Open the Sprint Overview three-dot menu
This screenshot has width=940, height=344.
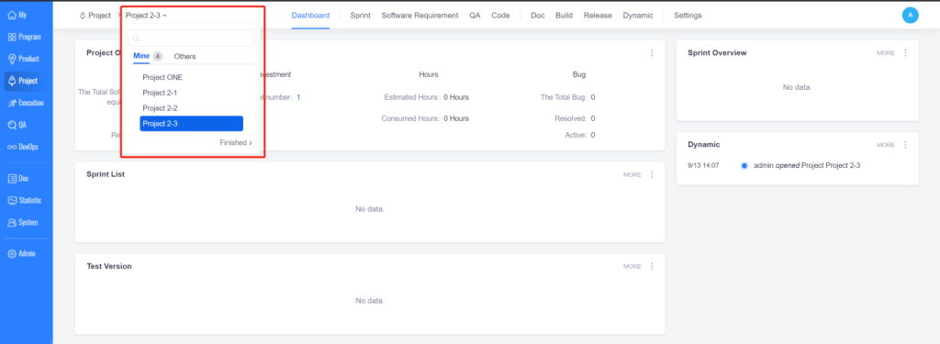tap(905, 52)
